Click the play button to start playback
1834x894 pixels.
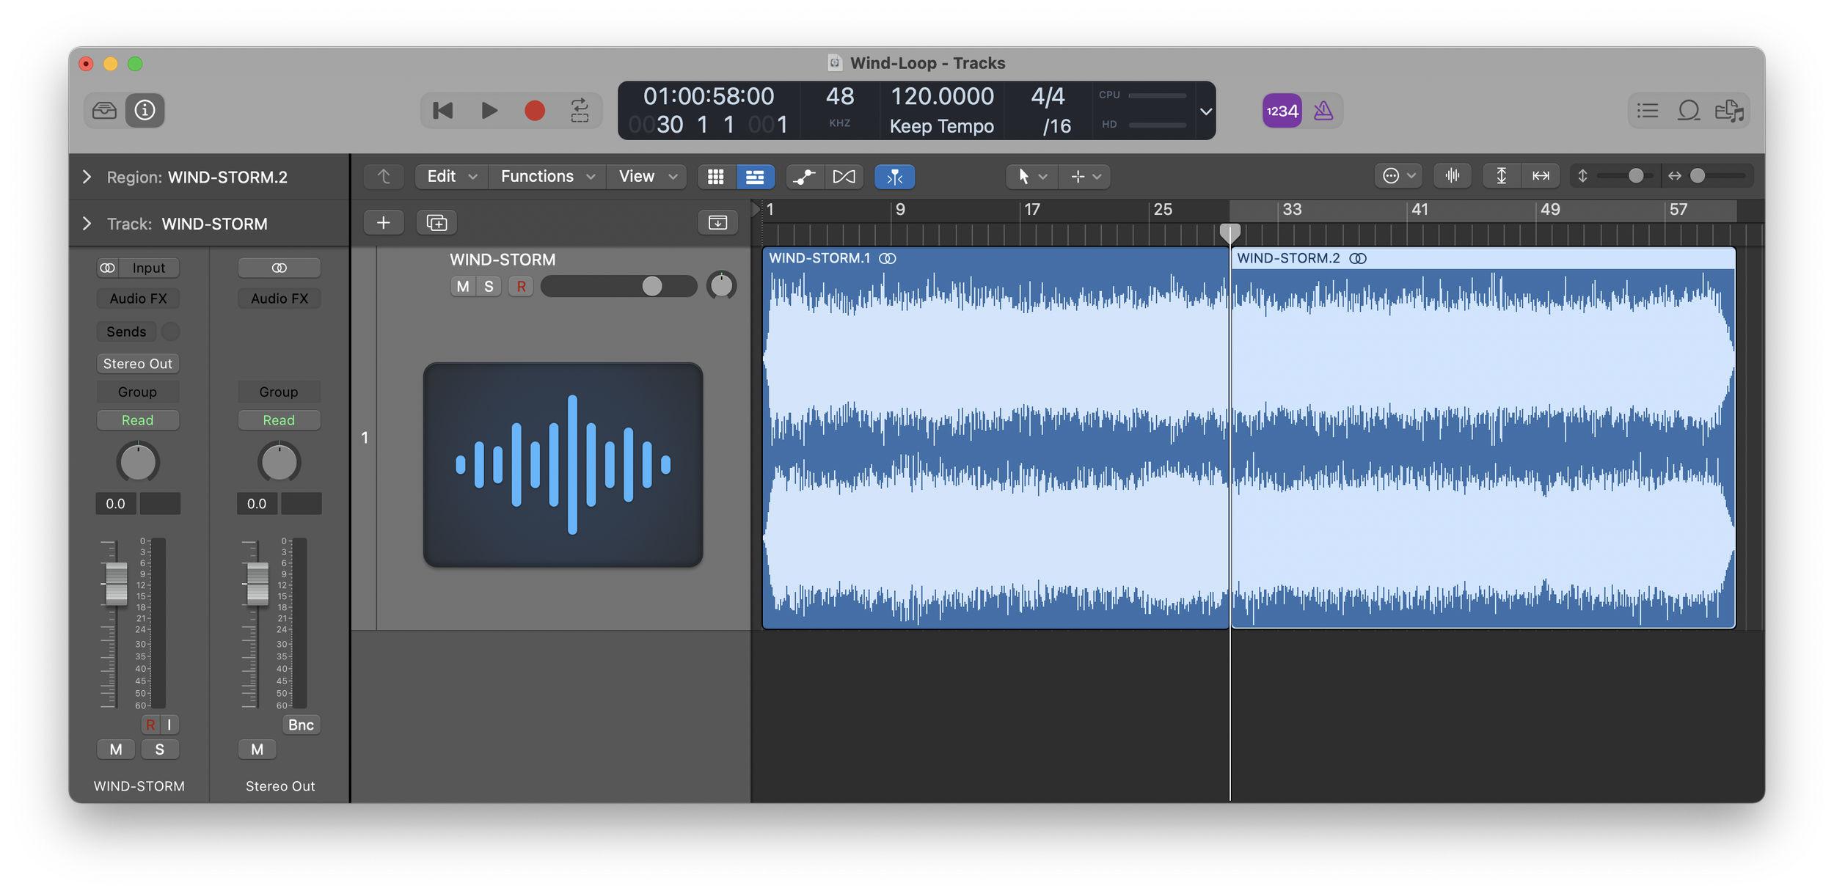488,110
